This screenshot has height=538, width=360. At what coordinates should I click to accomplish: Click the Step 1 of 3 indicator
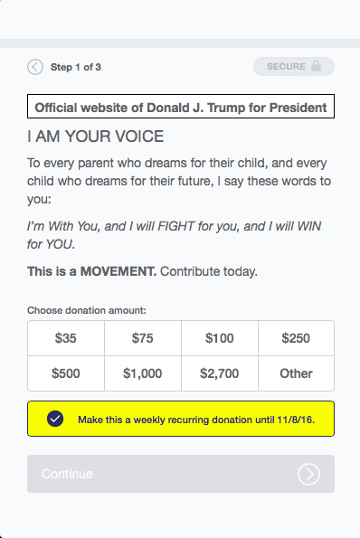click(76, 67)
